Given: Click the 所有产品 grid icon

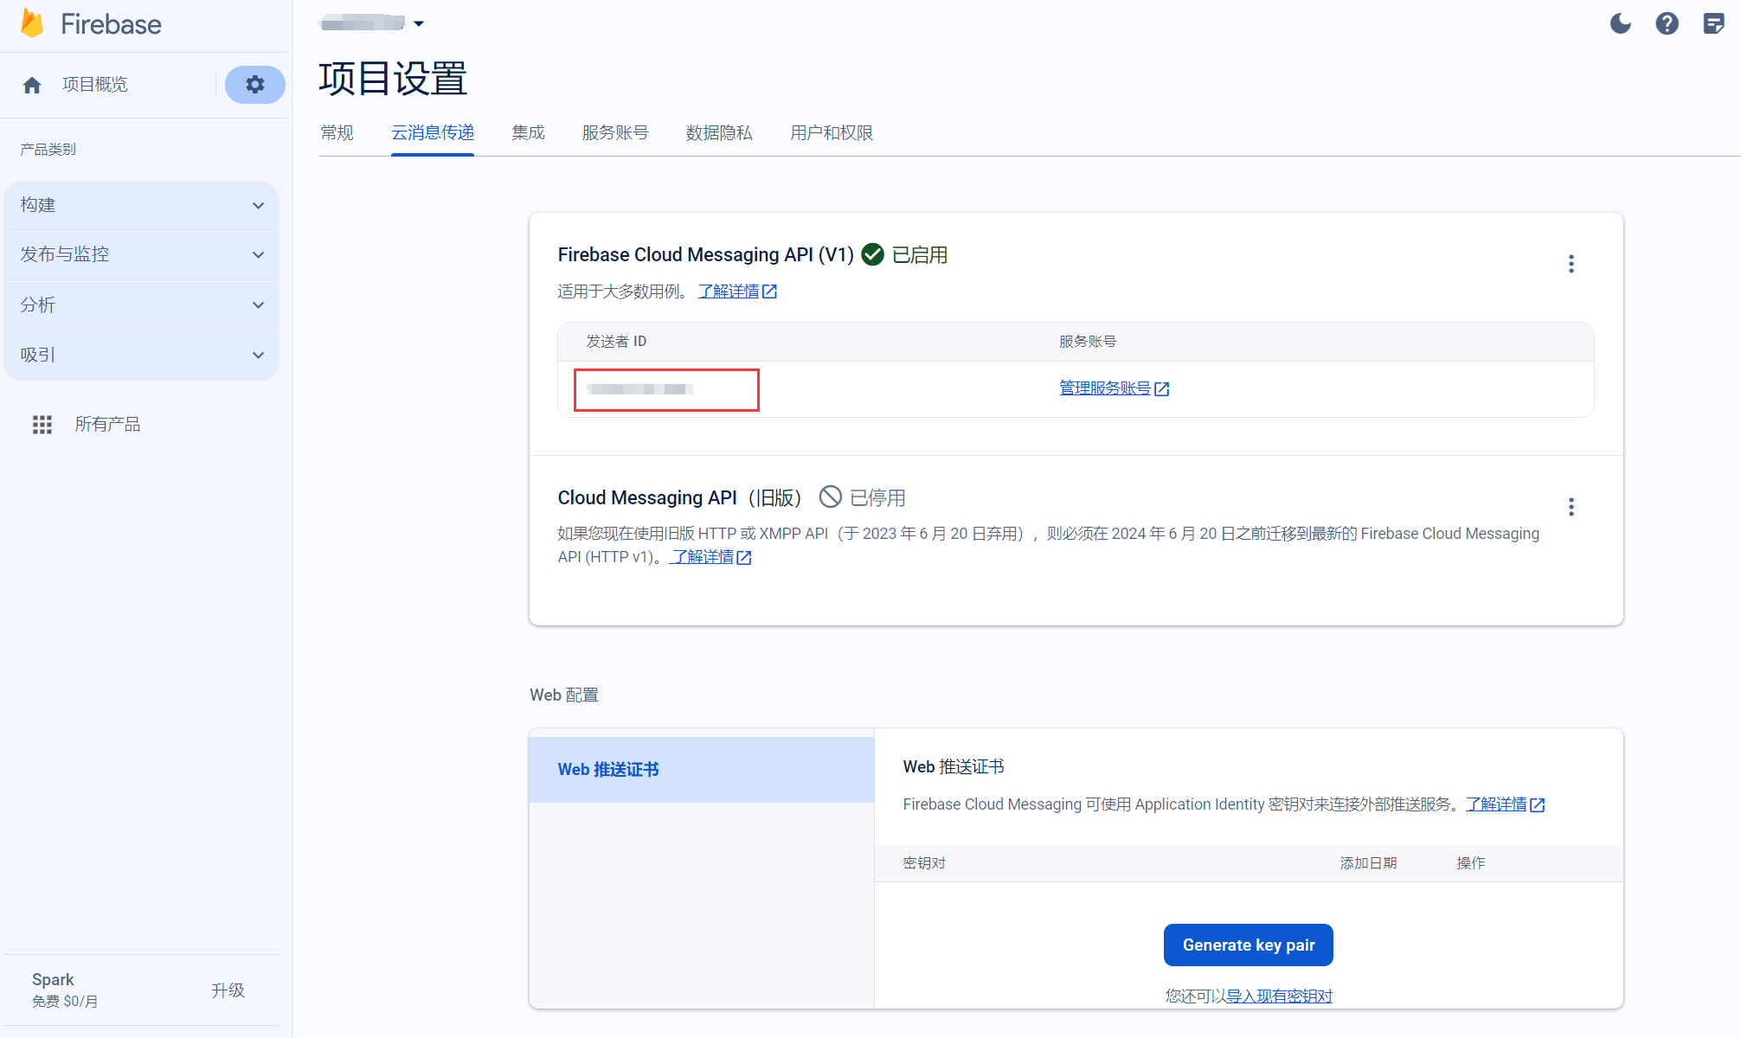Looking at the screenshot, I should point(42,425).
